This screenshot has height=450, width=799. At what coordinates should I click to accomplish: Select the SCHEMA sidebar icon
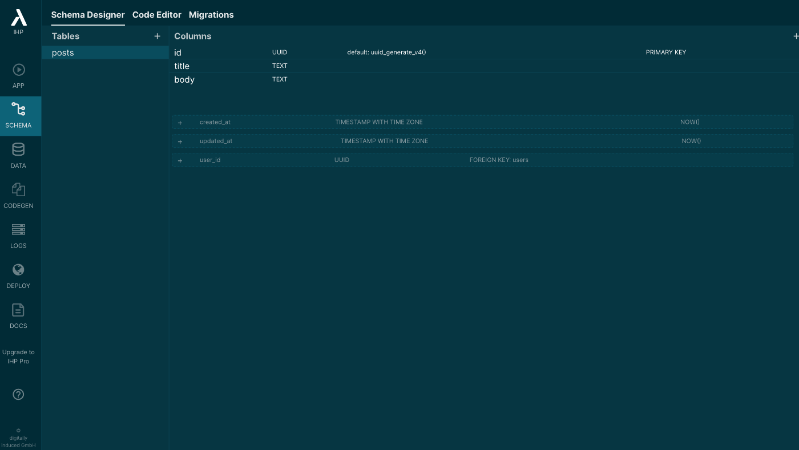coord(18,114)
